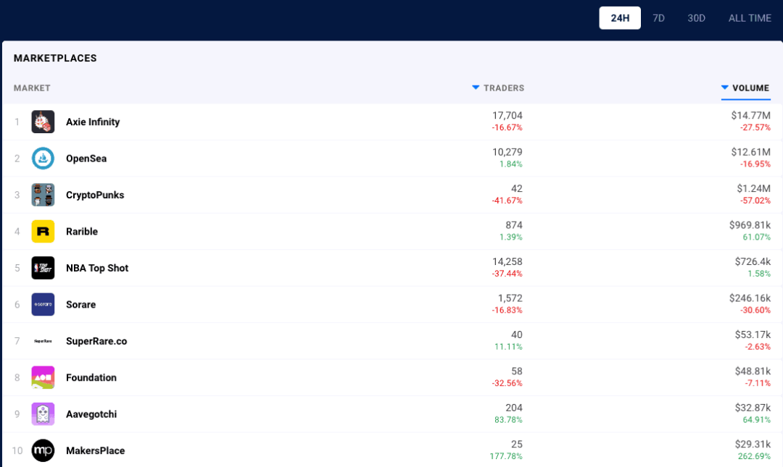Click the $29.31k volume value
This screenshot has width=783, height=467.
click(753, 444)
